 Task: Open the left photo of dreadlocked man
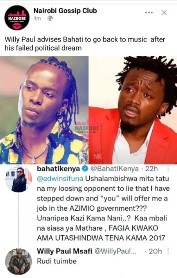click(x=44, y=110)
